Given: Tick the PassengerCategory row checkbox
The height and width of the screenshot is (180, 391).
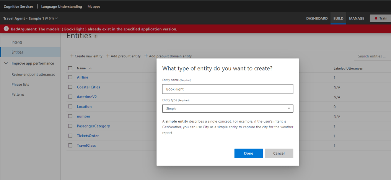Looking at the screenshot, I should click(70, 126).
